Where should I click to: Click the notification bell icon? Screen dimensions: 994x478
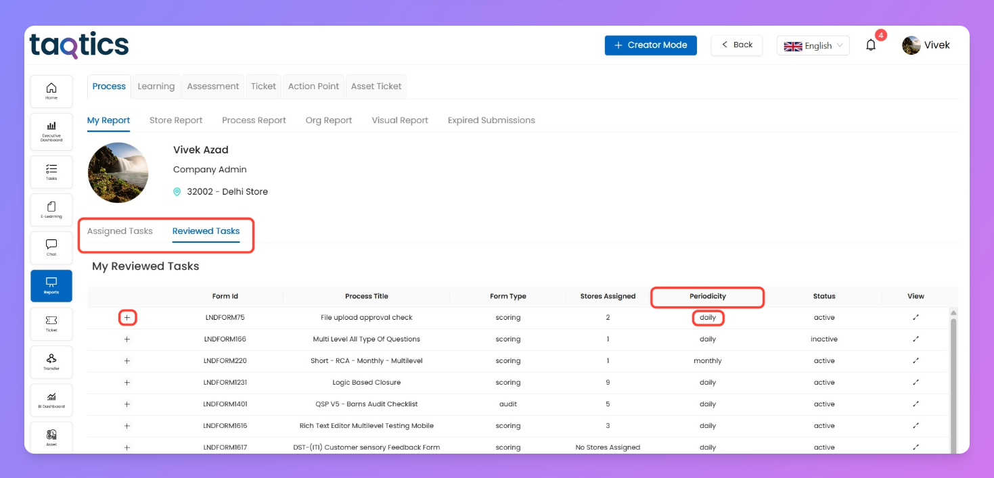pyautogui.click(x=871, y=45)
